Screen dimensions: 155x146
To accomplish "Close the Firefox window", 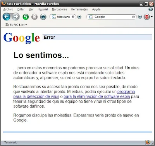I will coord(151,4).
